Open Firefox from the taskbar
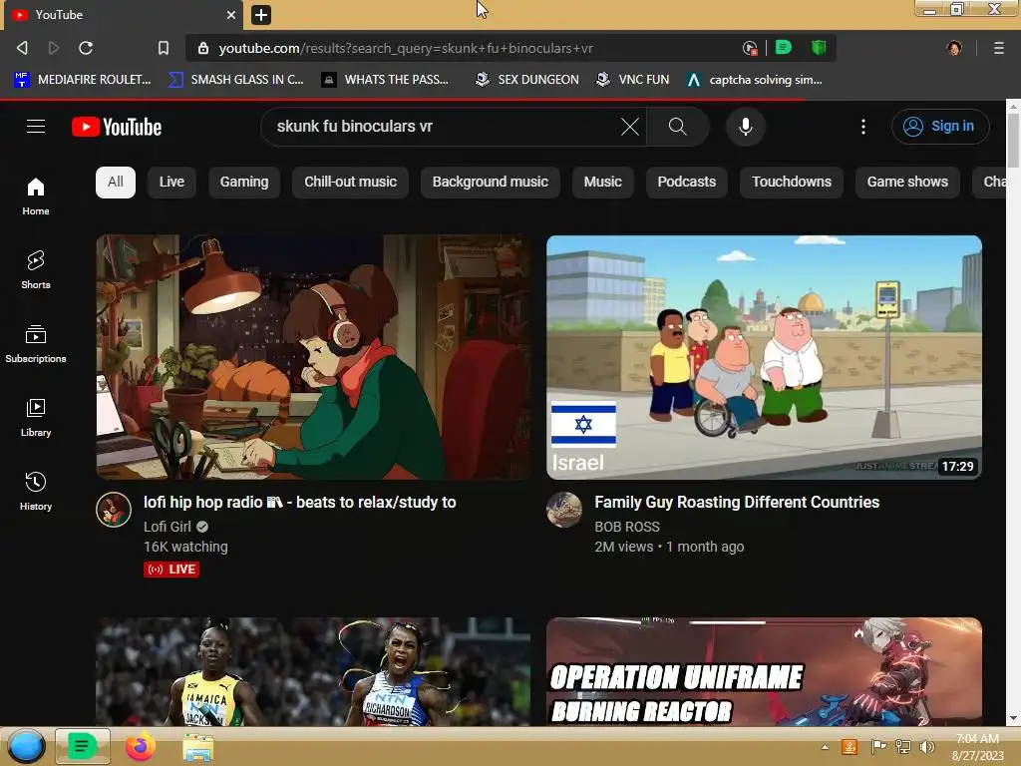 (x=140, y=746)
